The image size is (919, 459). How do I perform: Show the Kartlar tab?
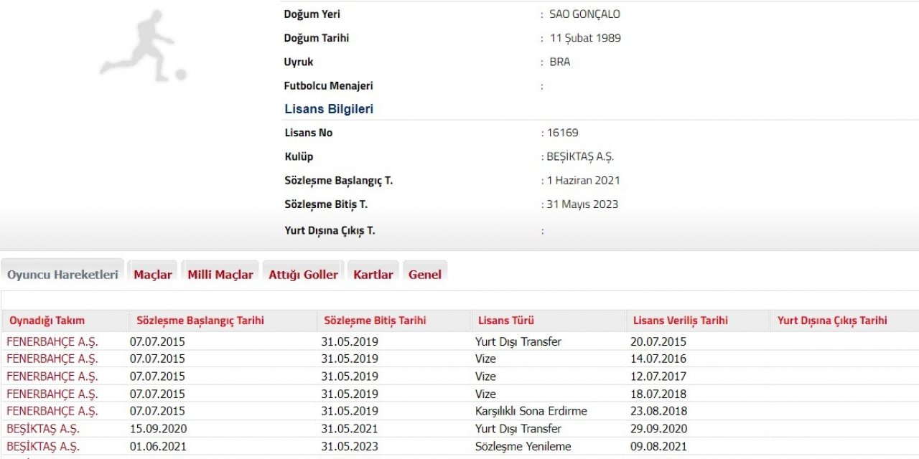[x=373, y=275]
